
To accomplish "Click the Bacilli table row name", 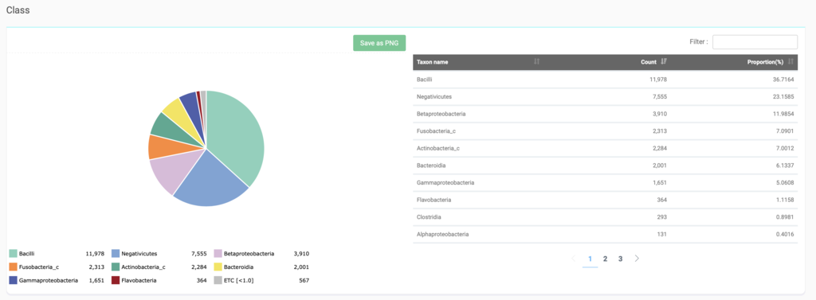I will point(425,80).
